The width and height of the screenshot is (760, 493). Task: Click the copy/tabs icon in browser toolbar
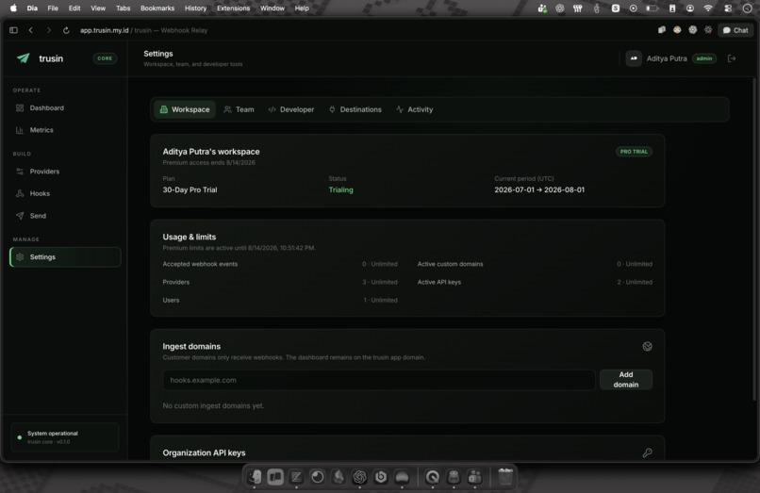662,30
